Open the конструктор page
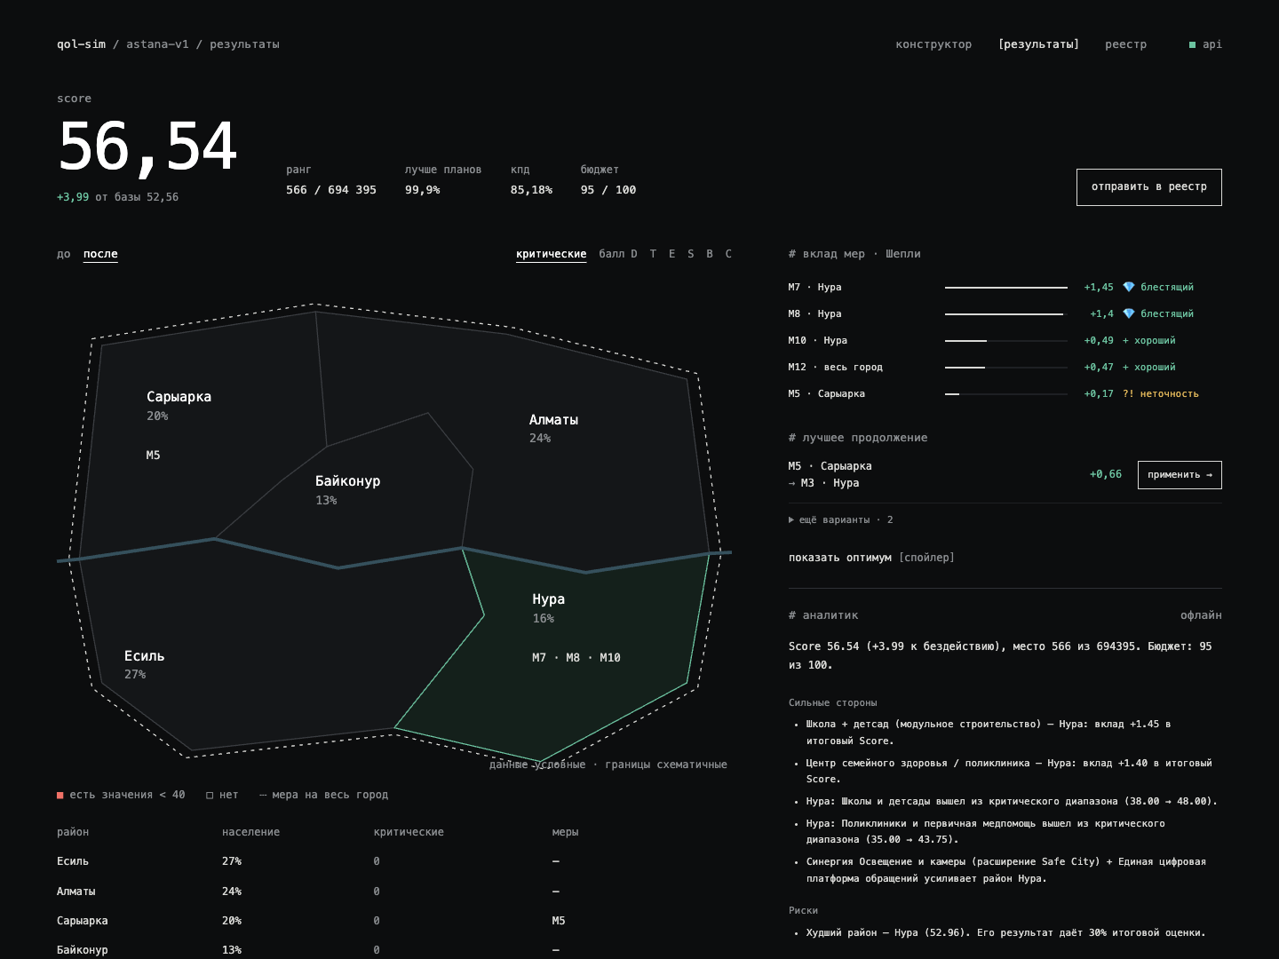Viewport: 1279px width, 959px height. pos(933,44)
